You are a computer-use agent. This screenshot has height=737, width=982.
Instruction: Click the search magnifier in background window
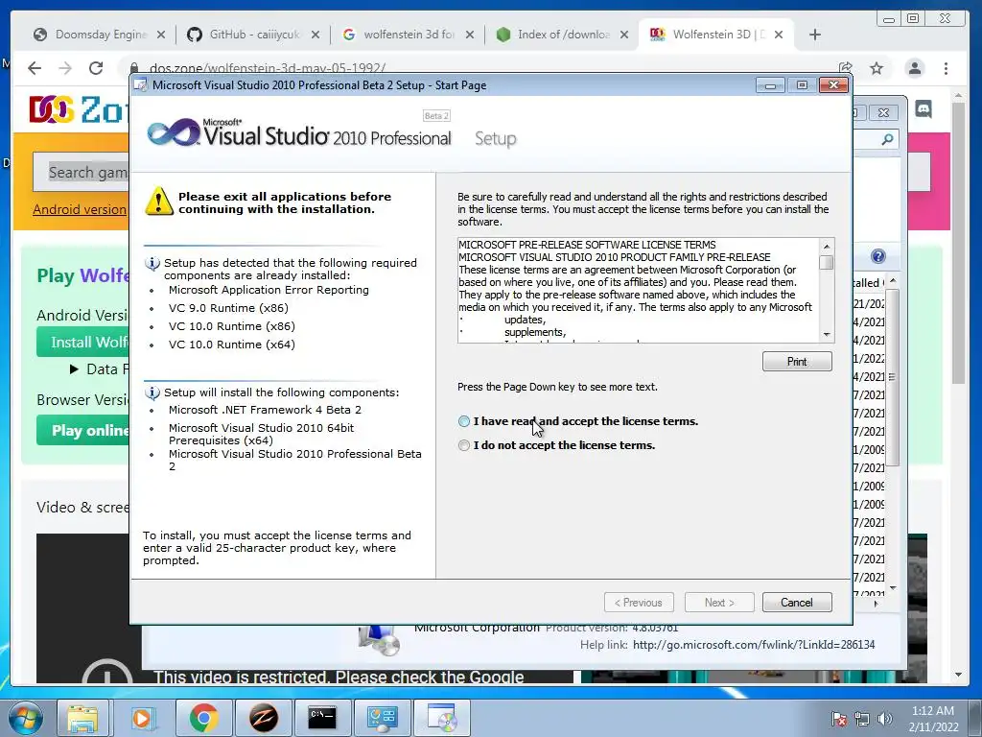click(x=887, y=139)
